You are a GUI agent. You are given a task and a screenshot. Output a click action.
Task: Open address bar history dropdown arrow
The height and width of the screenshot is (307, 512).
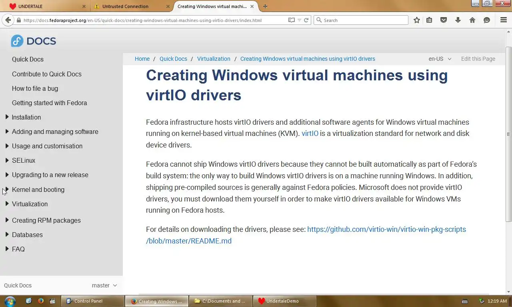(299, 20)
